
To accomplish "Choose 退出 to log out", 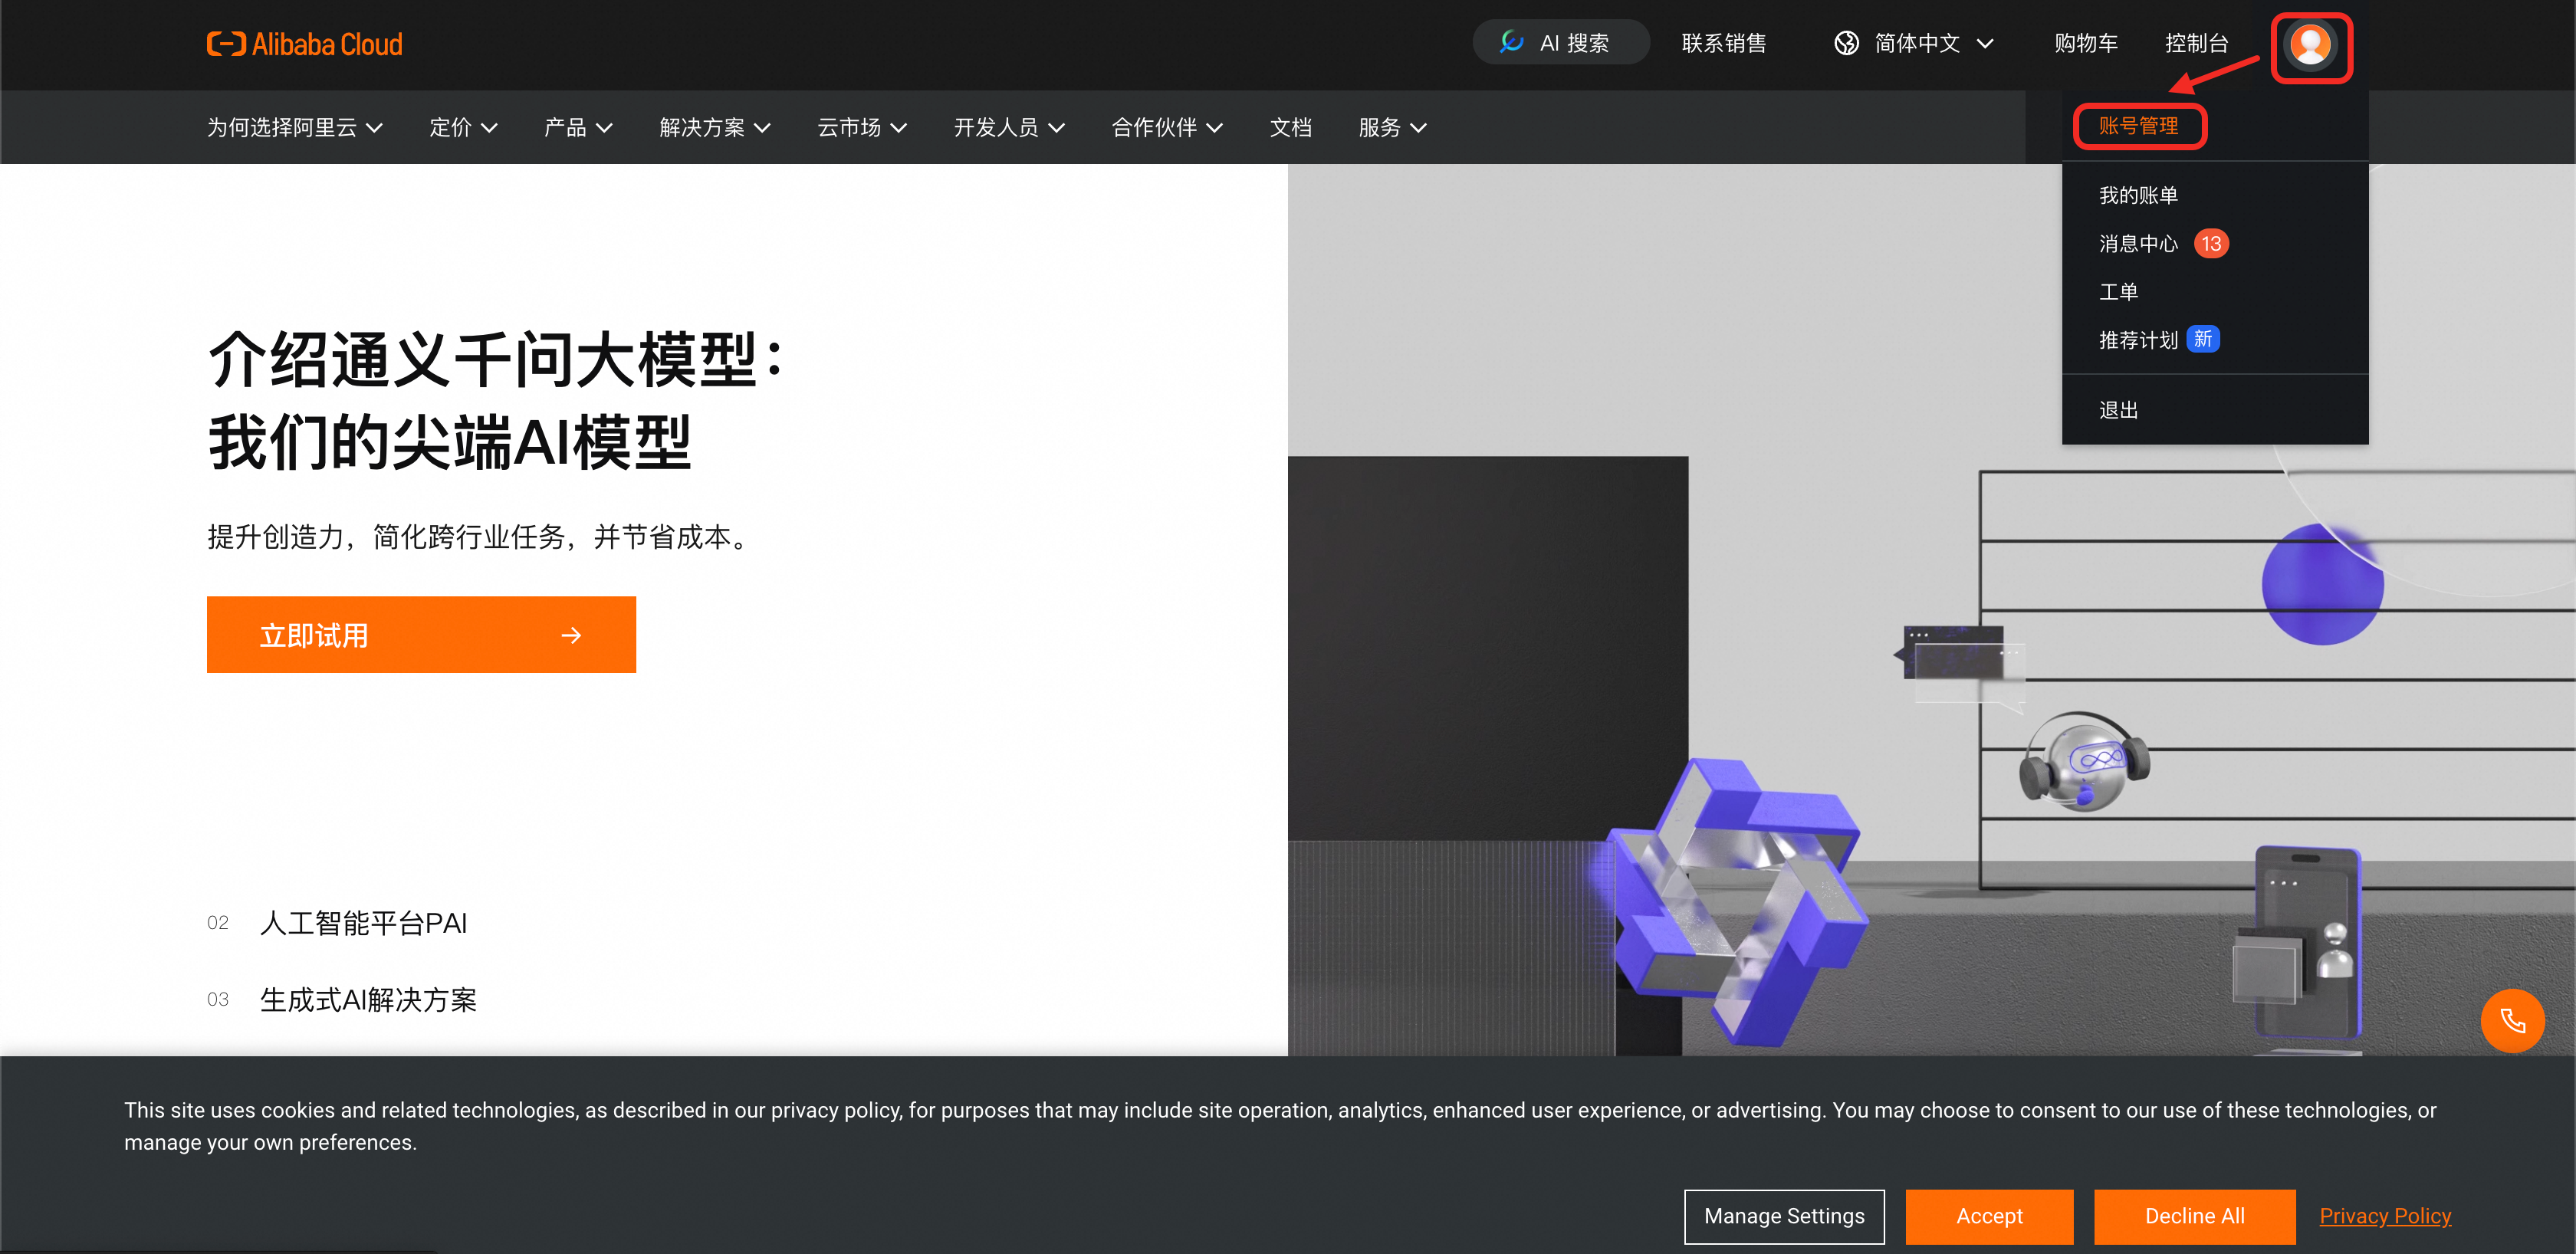I will click(x=2118, y=410).
